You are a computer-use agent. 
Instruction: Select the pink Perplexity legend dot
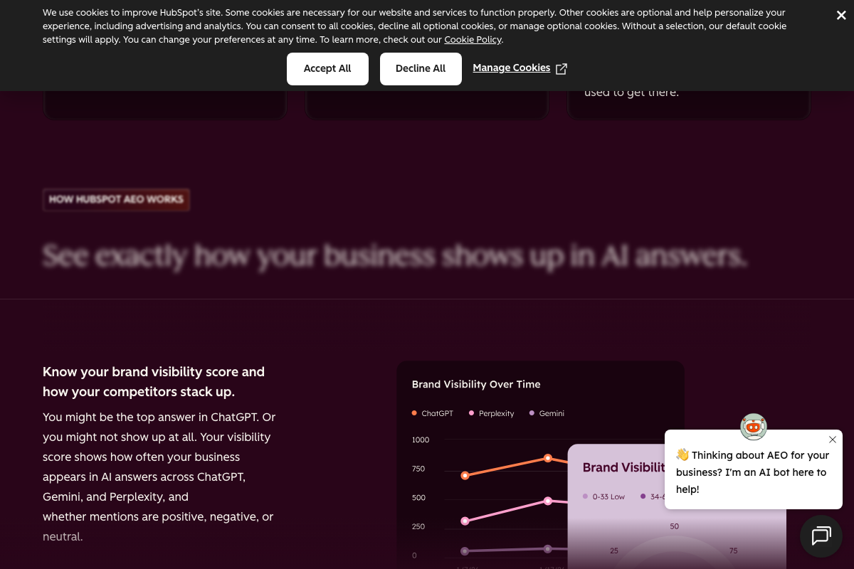coord(471,413)
